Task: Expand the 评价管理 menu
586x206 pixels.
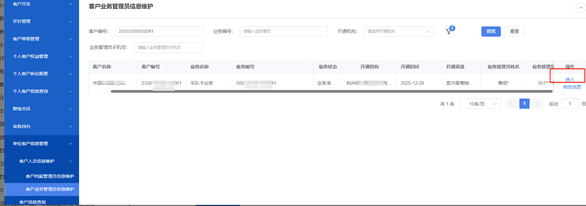Action: click(42, 21)
